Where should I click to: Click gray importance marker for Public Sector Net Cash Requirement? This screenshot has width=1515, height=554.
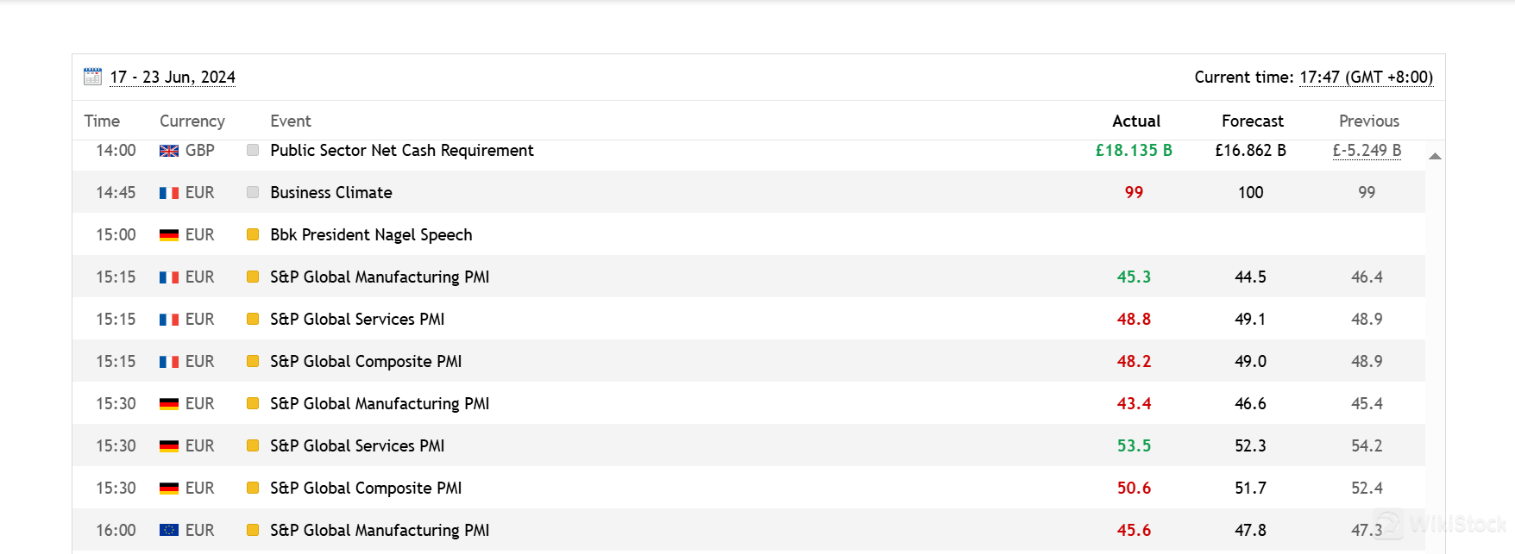253,150
